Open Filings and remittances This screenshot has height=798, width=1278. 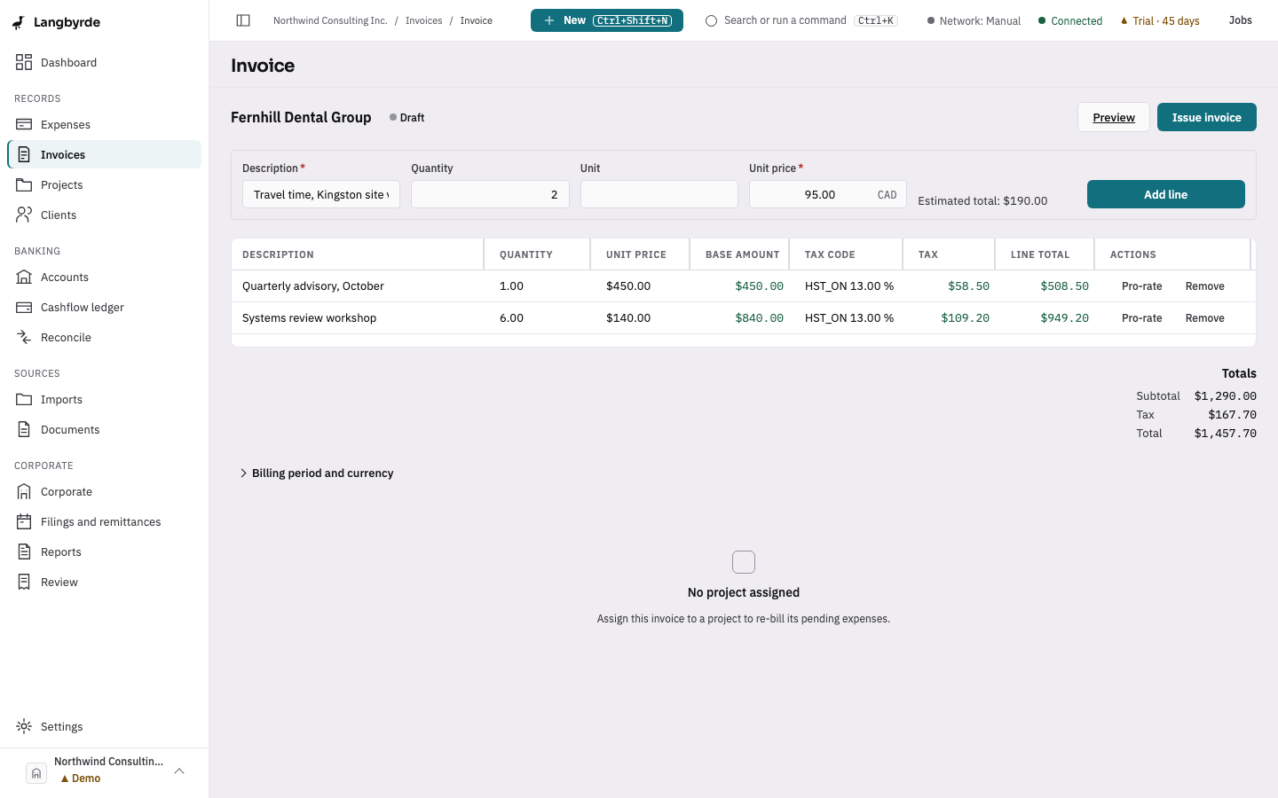[x=104, y=521]
